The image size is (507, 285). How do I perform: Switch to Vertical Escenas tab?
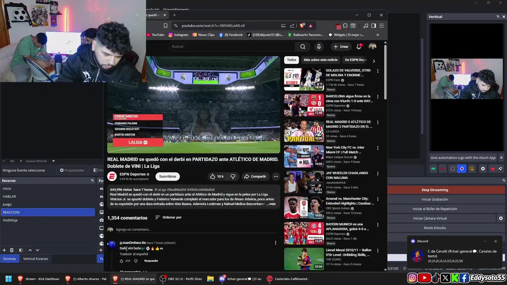[36, 259]
